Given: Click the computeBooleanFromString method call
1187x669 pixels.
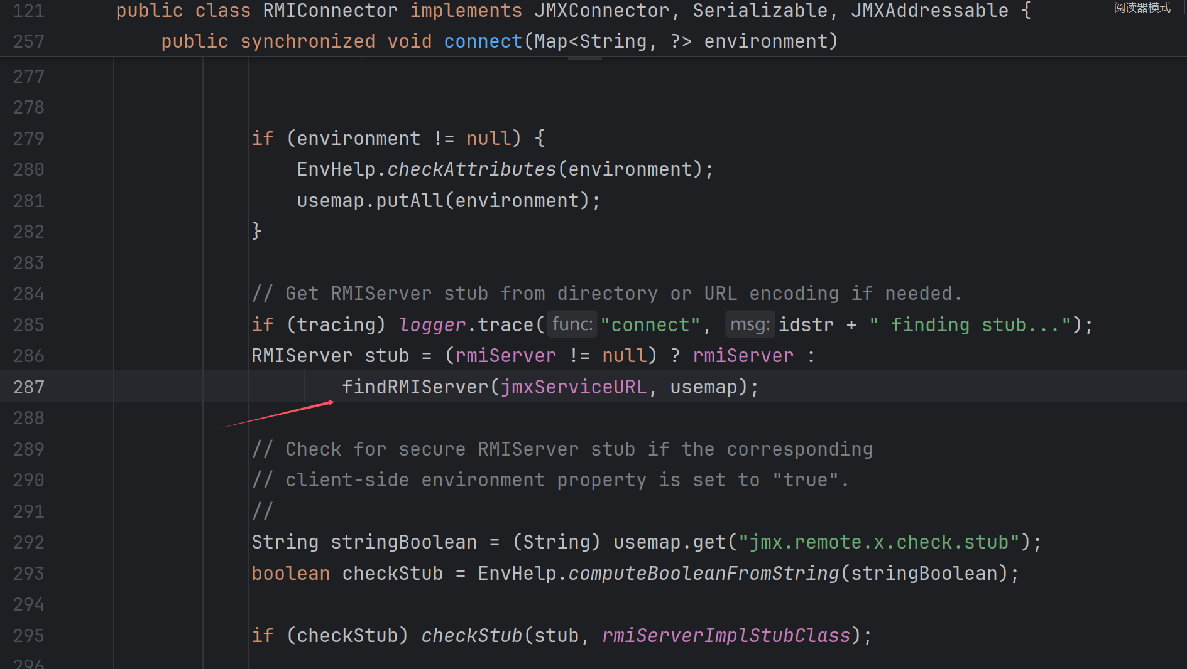Looking at the screenshot, I should tap(703, 574).
